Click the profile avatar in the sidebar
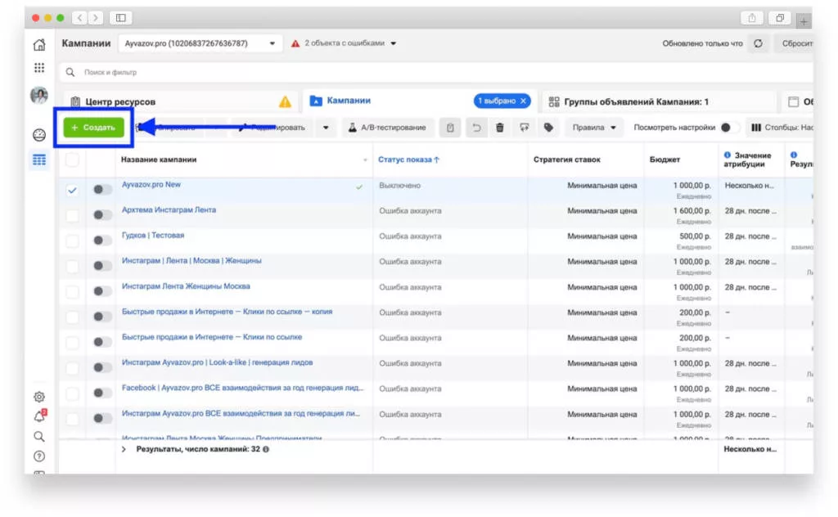 (39, 96)
